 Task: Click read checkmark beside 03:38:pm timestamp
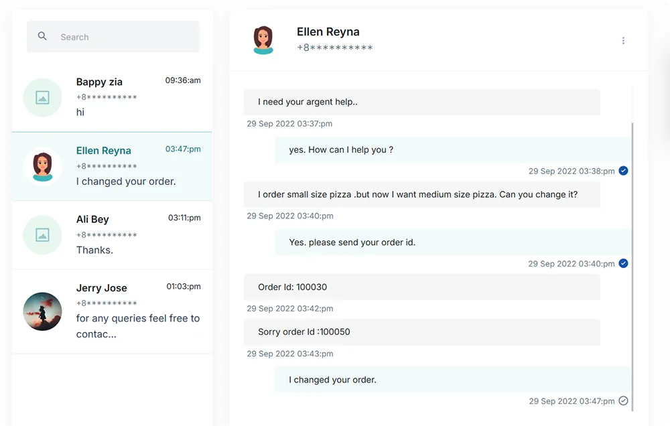tap(623, 171)
